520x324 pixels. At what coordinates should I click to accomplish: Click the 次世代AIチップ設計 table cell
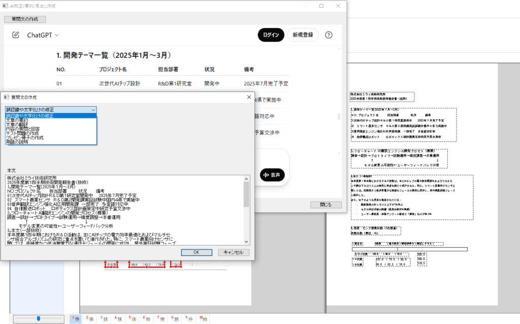pyautogui.click(x=120, y=84)
